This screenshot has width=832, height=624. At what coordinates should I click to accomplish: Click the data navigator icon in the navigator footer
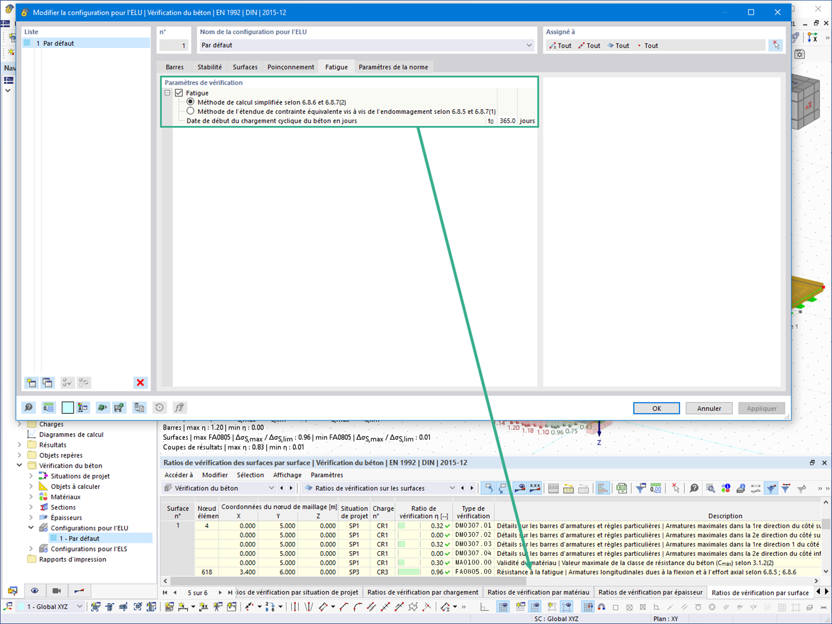12,591
